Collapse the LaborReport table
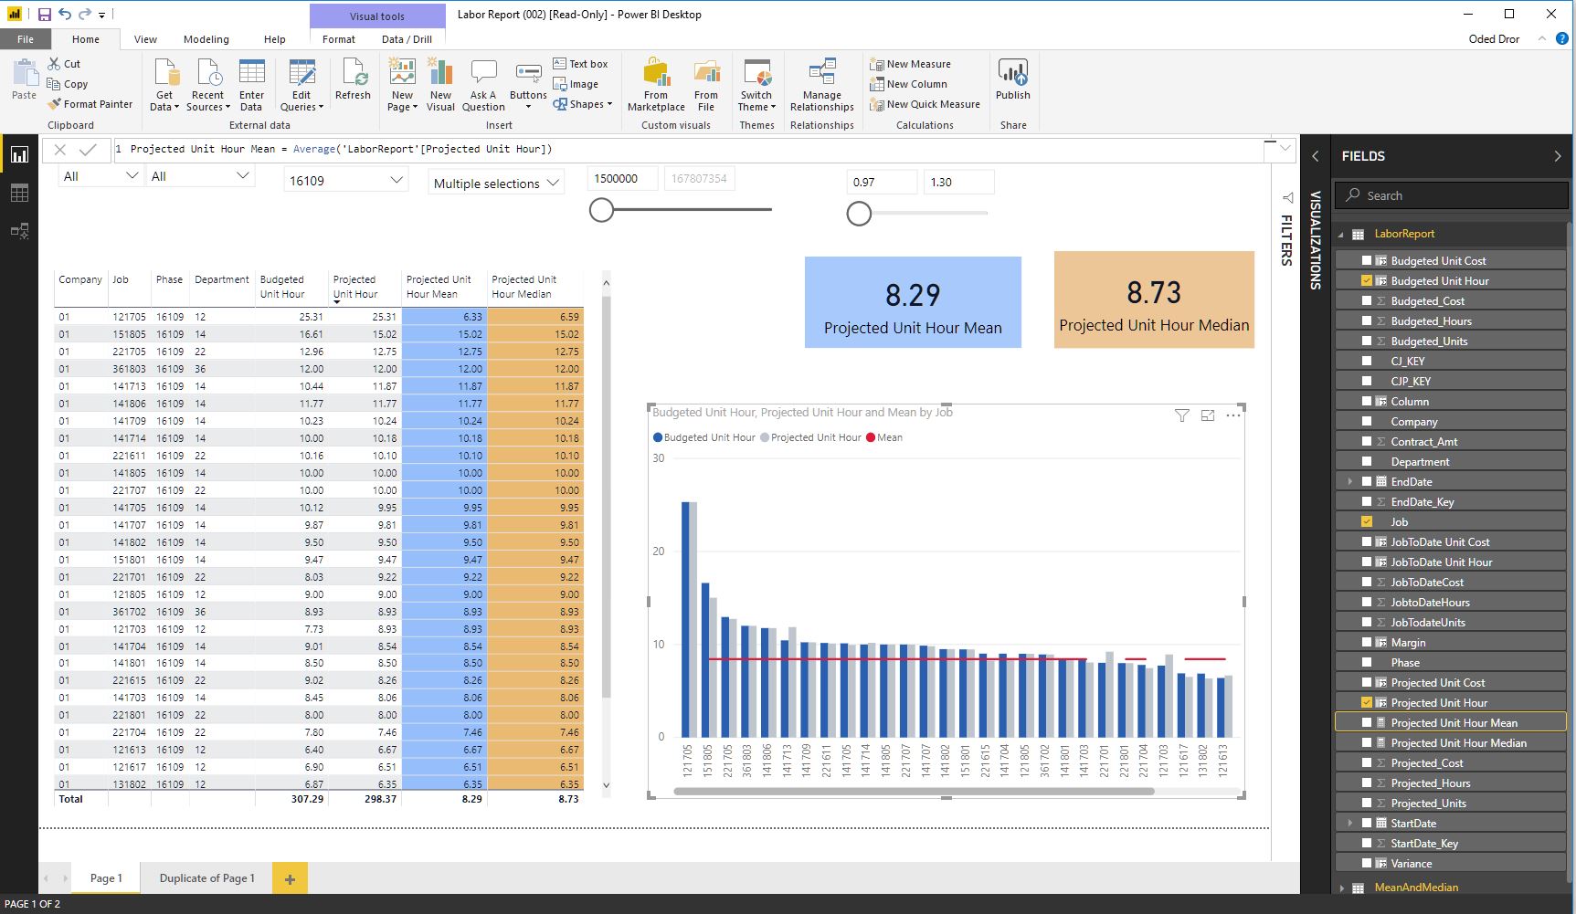The width and height of the screenshot is (1576, 914). point(1341,235)
